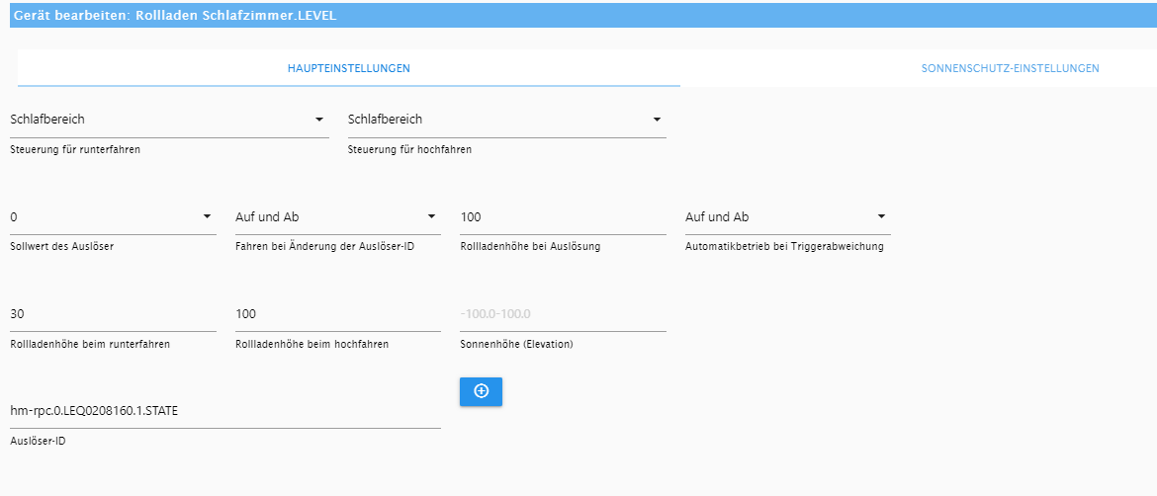Open the 'Schlafbereich' select for hochfahren control
This screenshot has width=1157, height=496.
[x=507, y=120]
